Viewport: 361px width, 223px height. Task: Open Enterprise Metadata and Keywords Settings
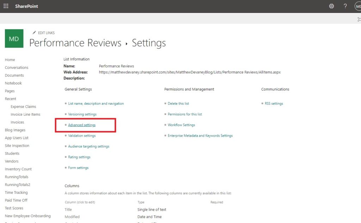click(x=200, y=136)
